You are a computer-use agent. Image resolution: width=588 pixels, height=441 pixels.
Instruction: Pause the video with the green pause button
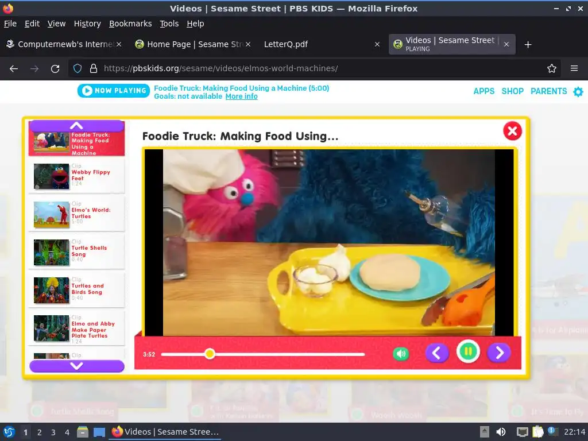[468, 352]
